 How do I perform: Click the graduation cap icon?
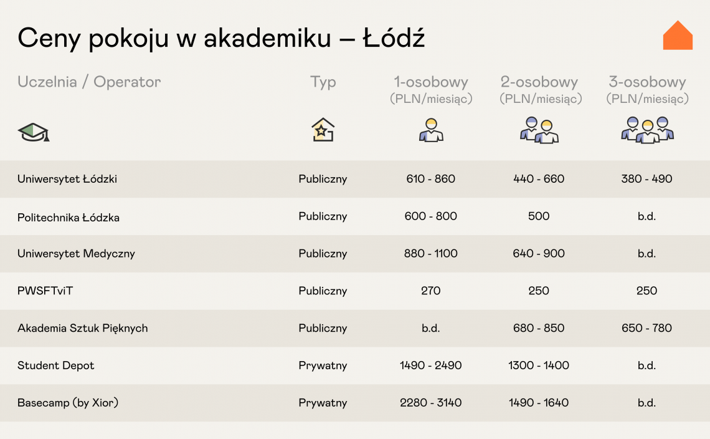coord(34,132)
